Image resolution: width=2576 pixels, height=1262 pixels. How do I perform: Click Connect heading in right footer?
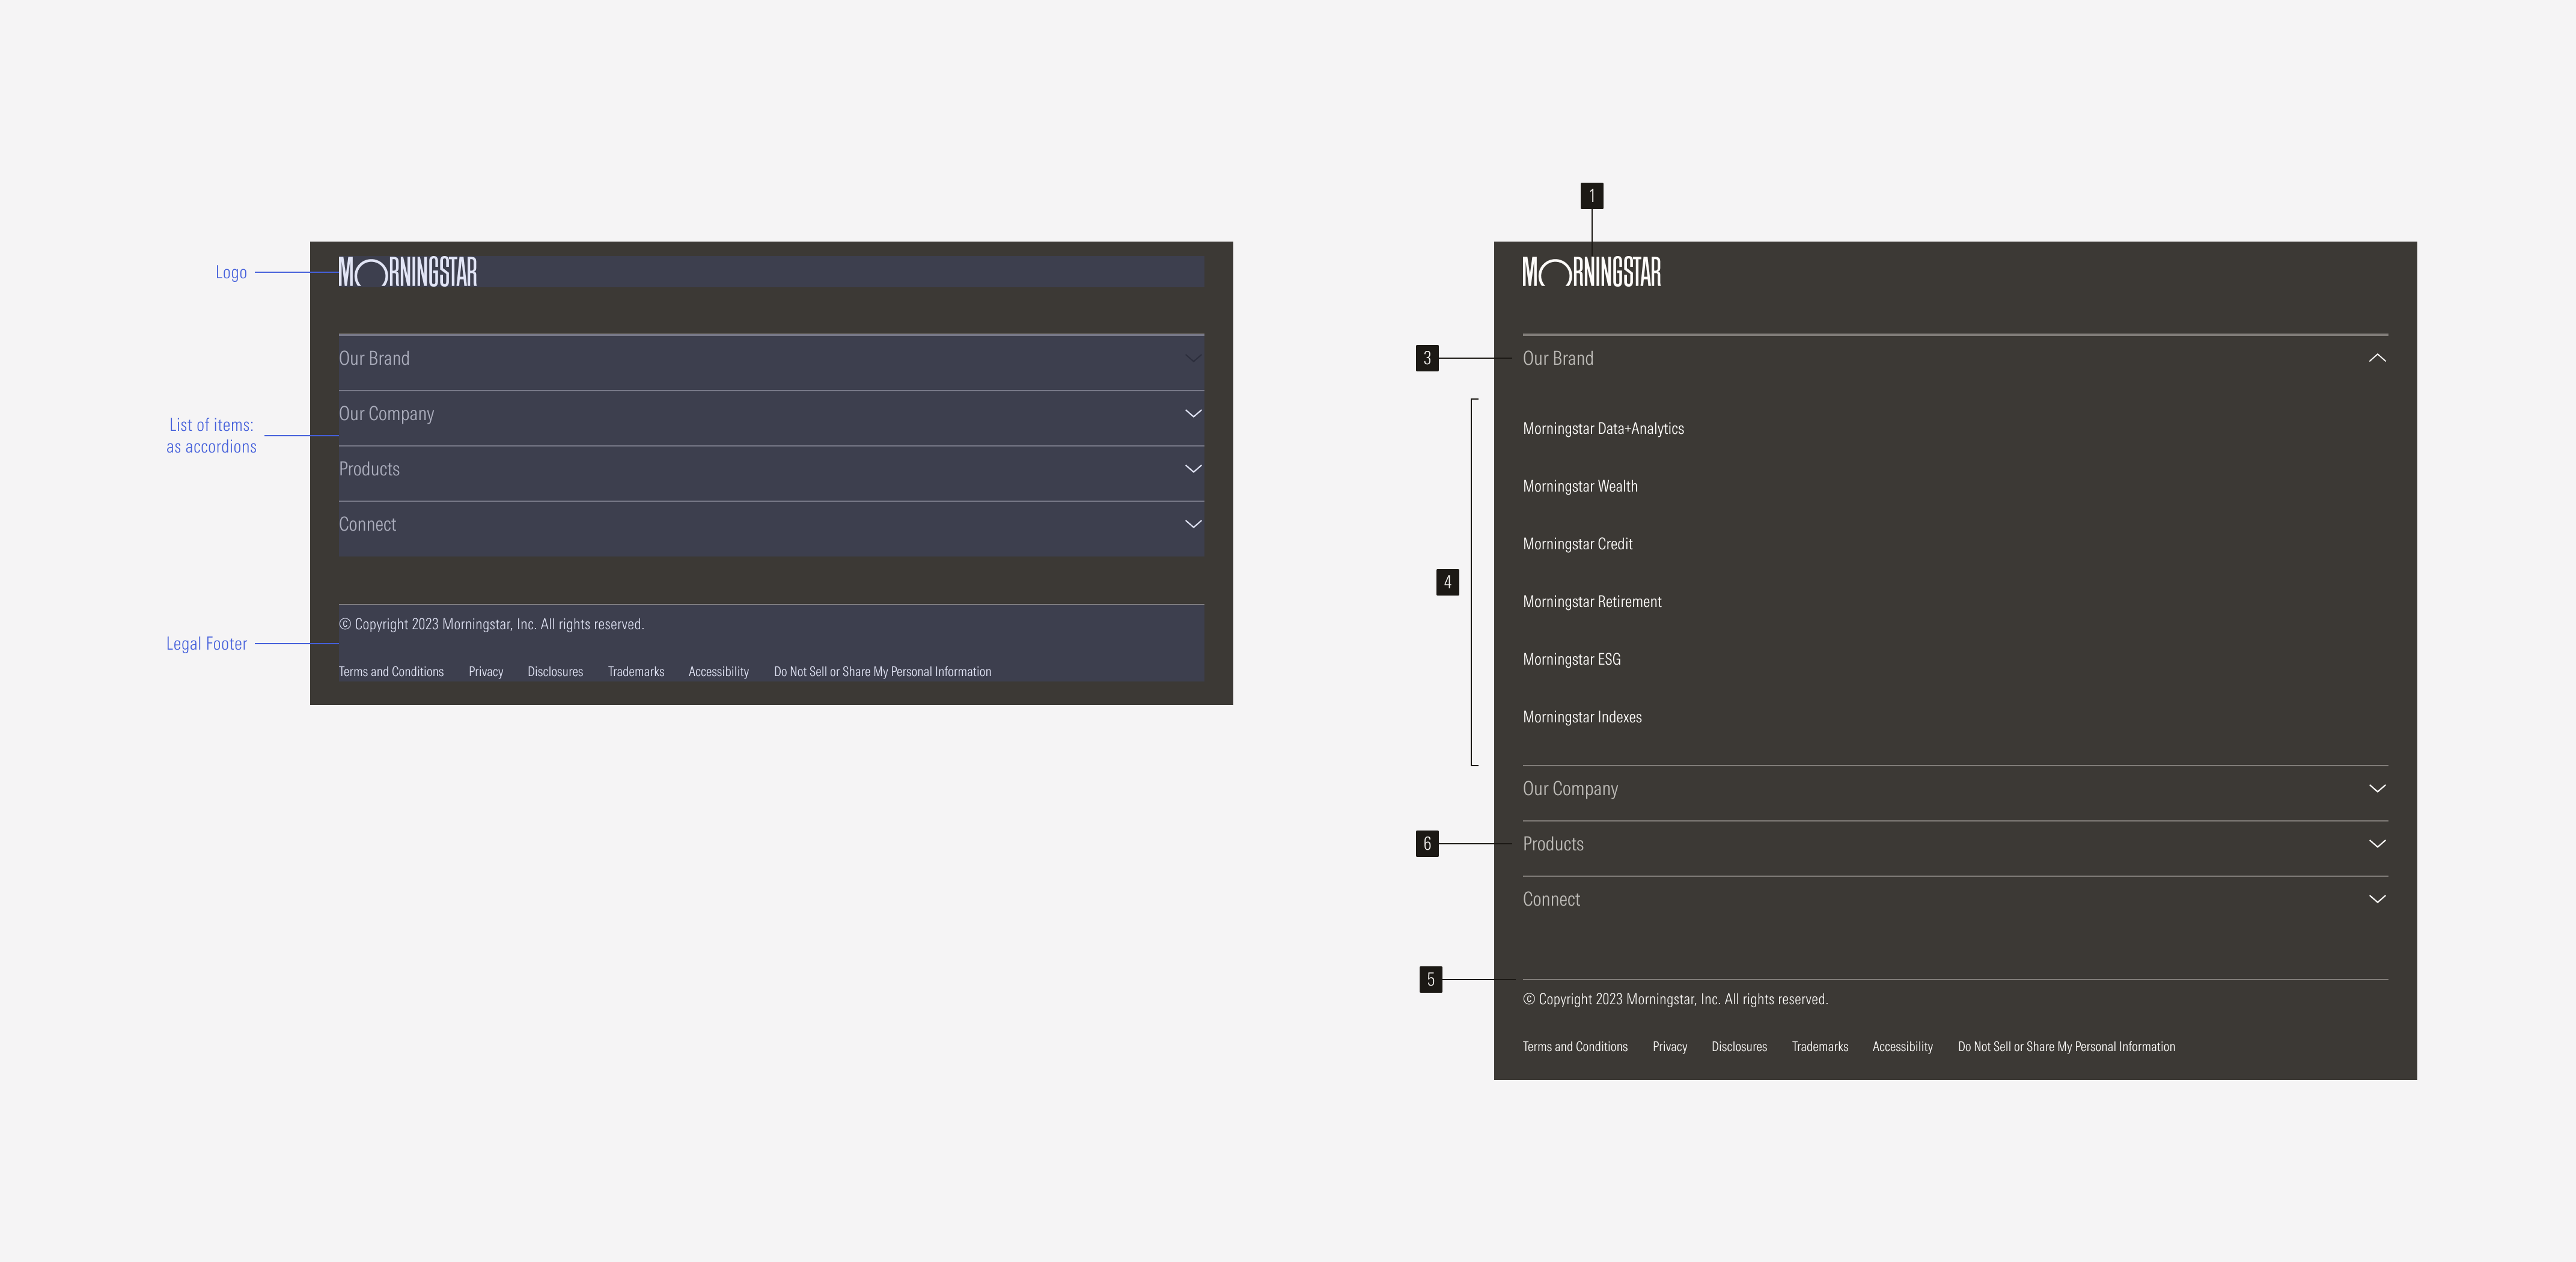(1551, 899)
